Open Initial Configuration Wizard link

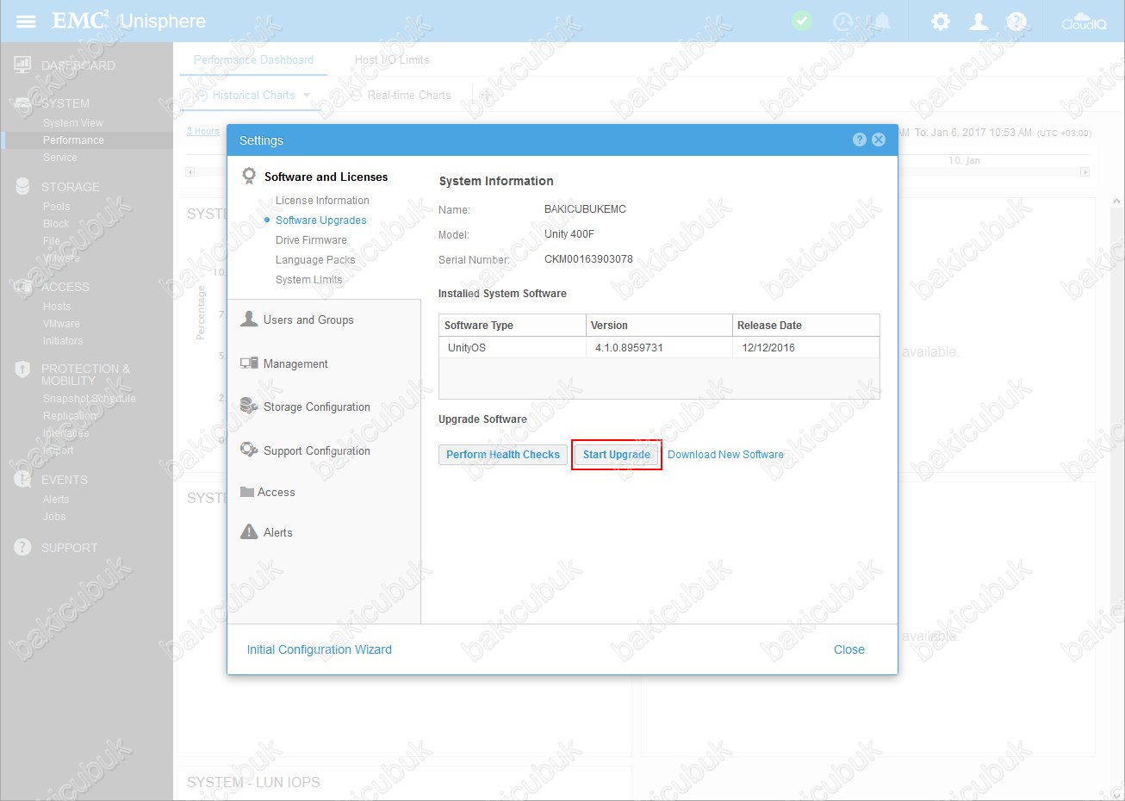pyautogui.click(x=320, y=649)
